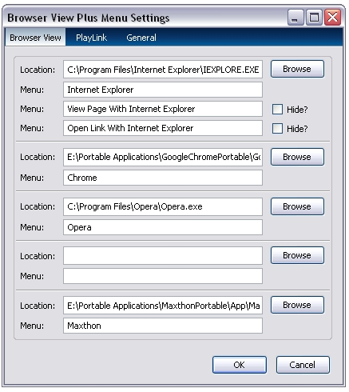This screenshot has height=392, width=349.
Task: Tick Hide for Open Link With Internet Explorer
Action: 277,129
